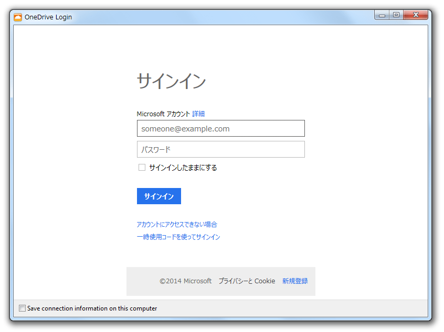Click the Save connection information label text
The width and height of the screenshot is (444, 332).
pyautogui.click(x=92, y=308)
